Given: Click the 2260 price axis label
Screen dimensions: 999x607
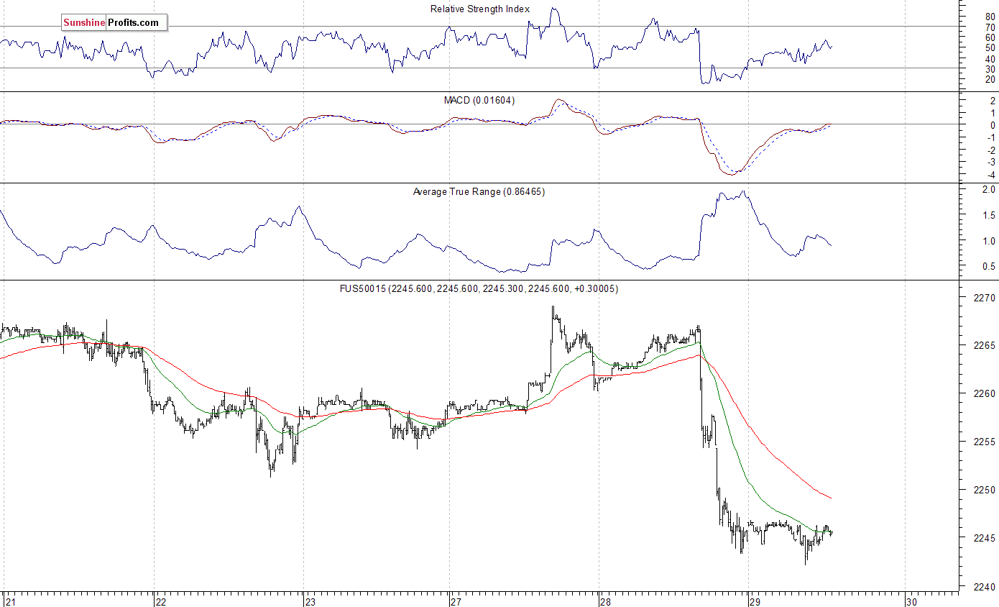Looking at the screenshot, I should pyautogui.click(x=985, y=394).
